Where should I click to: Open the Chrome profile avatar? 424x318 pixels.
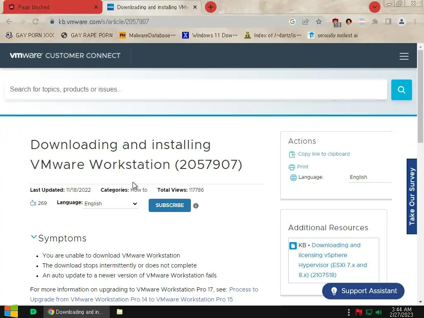coord(402,22)
